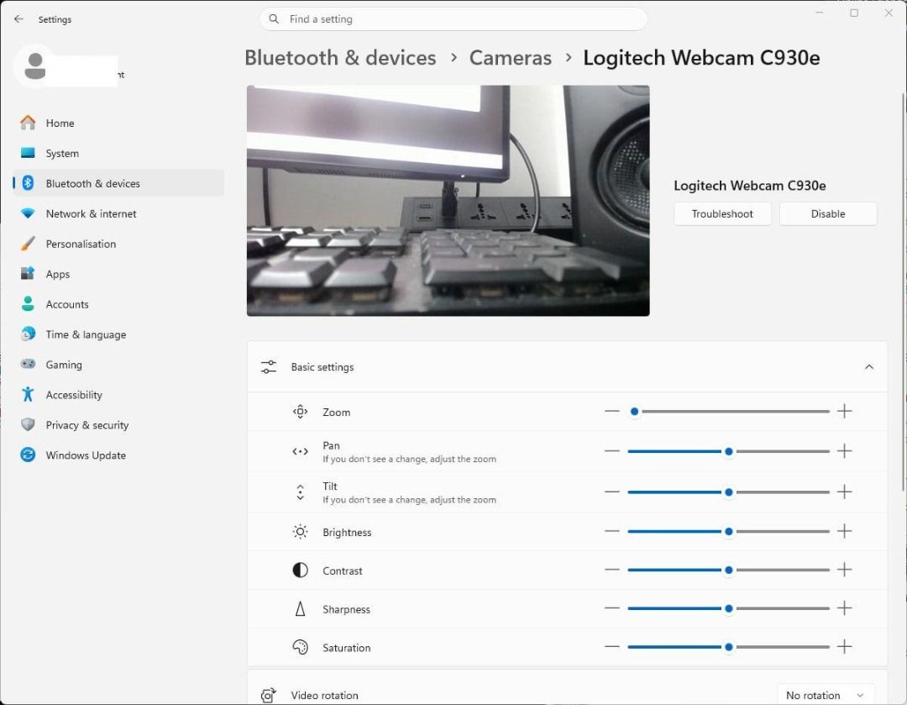Click the Sharpness triangle icon
The image size is (907, 705).
click(300, 609)
